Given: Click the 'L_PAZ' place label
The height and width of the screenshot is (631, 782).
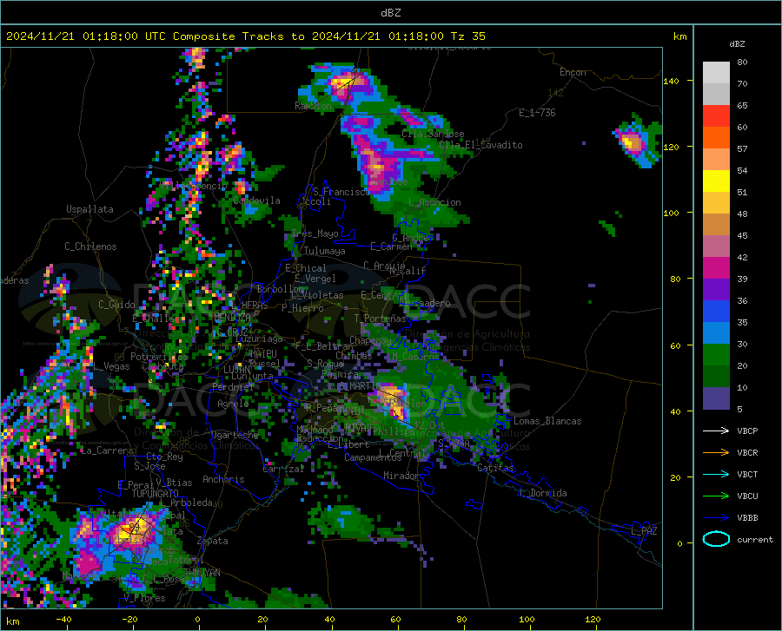Looking at the screenshot, I should 644,531.
